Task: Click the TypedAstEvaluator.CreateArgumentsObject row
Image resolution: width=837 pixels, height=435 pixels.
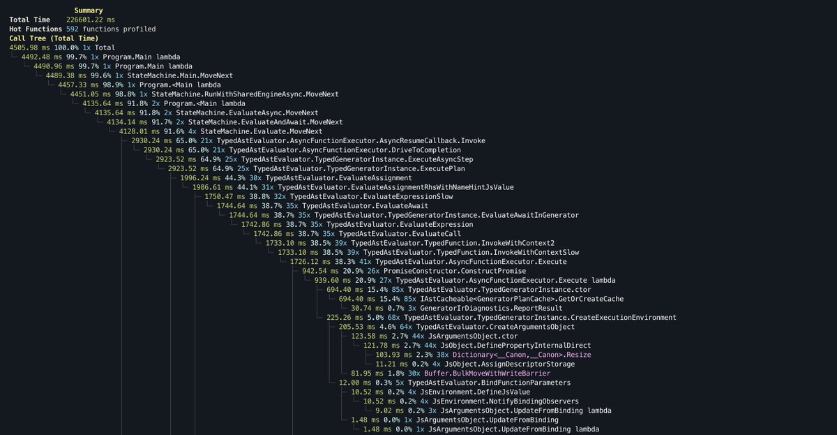Action: tap(457, 325)
